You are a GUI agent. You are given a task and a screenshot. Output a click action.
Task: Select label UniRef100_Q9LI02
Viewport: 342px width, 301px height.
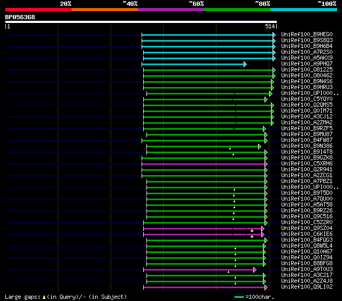(307, 287)
